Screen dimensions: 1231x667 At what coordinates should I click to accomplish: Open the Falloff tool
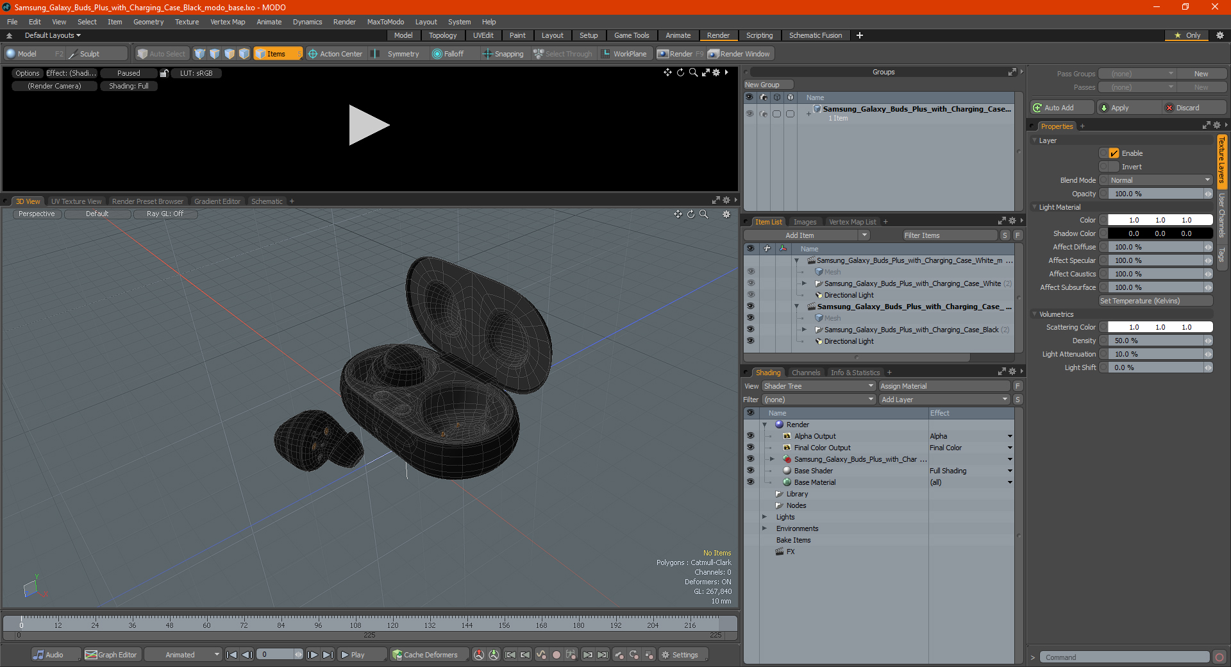coord(448,54)
